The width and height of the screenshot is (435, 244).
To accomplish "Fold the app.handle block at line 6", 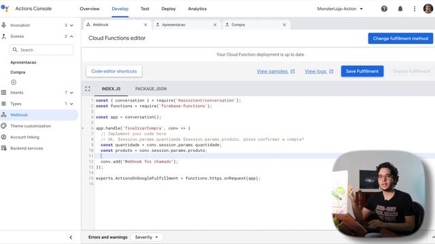I will click(x=83, y=128).
